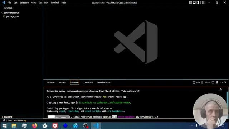229x129 pixels.
Task: Click the Visual Studio Code taskbar icon
Action: tap(96, 126)
